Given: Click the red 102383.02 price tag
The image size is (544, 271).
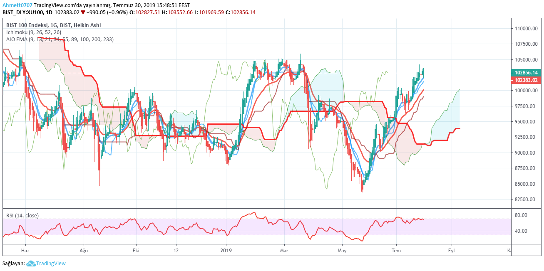Looking at the screenshot, I should [527, 80].
